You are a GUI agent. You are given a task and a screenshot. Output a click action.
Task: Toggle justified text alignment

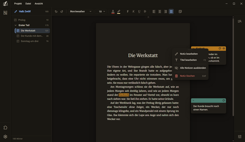coord(171,11)
